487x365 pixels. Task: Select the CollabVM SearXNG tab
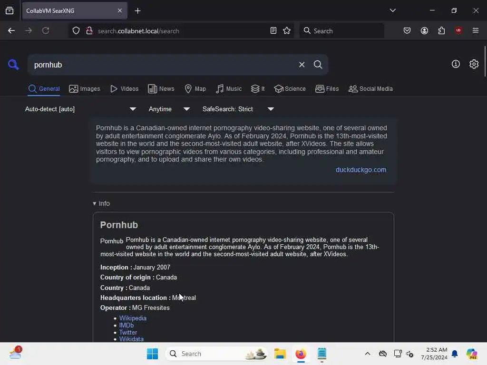click(75, 11)
